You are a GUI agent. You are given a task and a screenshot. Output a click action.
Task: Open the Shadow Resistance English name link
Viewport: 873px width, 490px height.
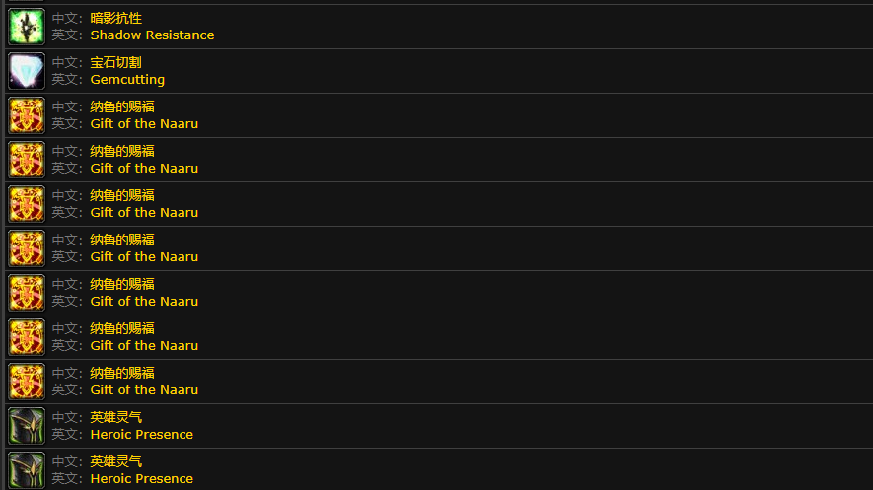[152, 35]
